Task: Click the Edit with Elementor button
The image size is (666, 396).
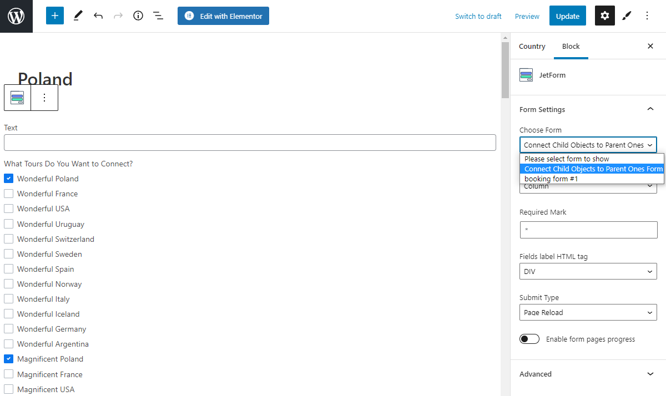Action: coord(223,16)
